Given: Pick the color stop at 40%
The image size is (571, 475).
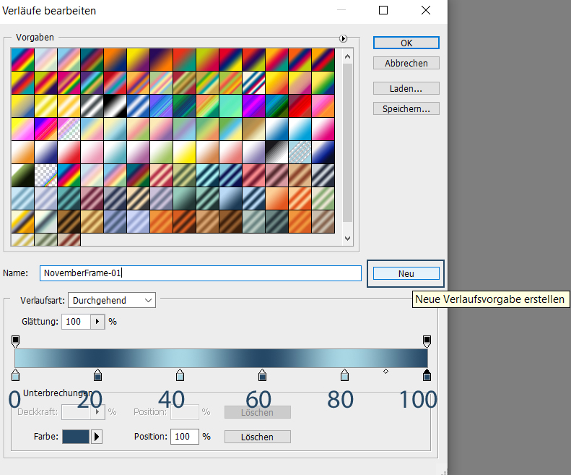Looking at the screenshot, I should 180,375.
